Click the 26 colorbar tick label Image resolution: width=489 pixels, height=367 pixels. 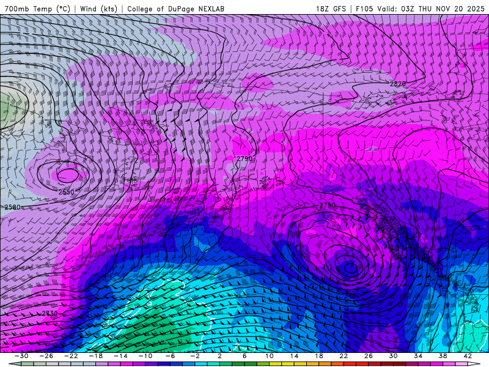click(x=369, y=356)
